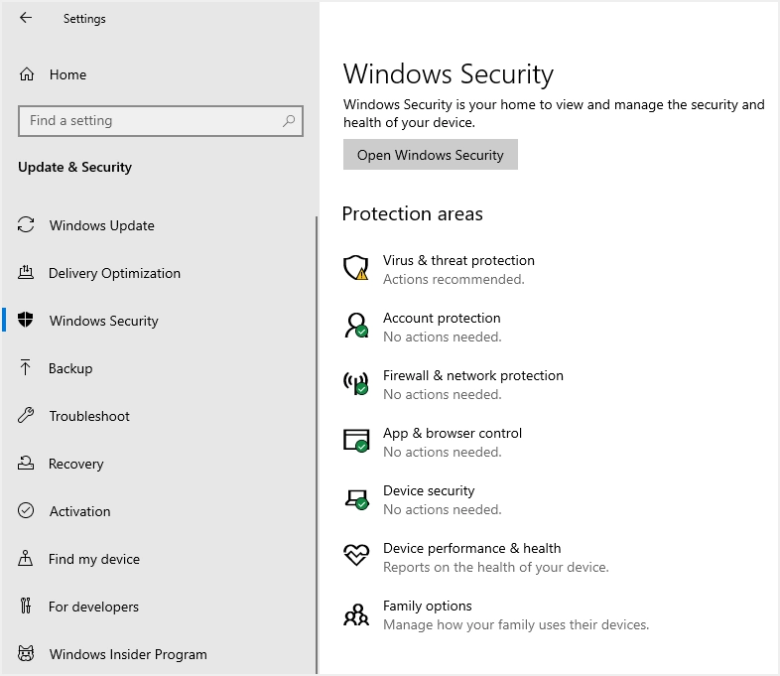Open Device performance & health heart icon
The width and height of the screenshot is (780, 676).
(x=356, y=555)
